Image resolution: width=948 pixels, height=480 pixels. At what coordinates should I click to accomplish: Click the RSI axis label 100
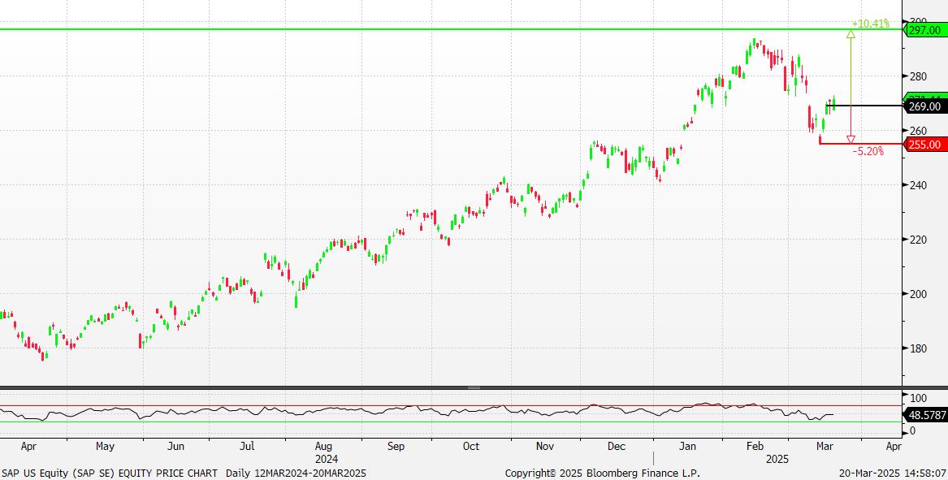tap(918, 398)
